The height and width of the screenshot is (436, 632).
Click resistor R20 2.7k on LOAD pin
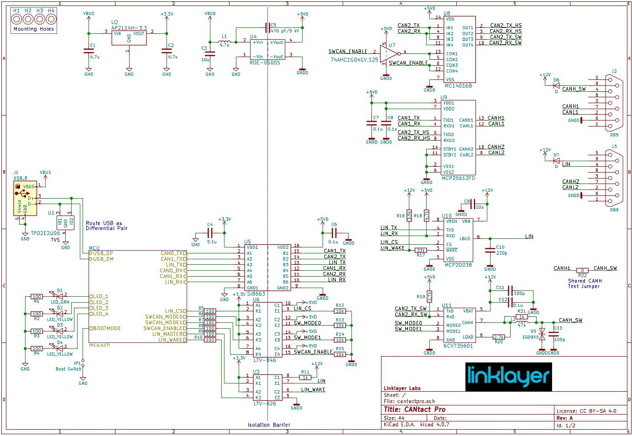tap(499, 337)
